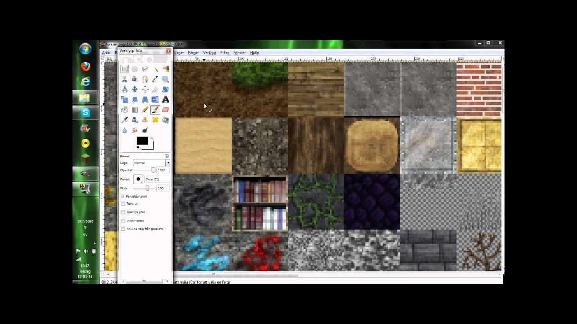This screenshot has width=577, height=324.
Task: Select the Blend gradient tool
Action: click(x=135, y=109)
